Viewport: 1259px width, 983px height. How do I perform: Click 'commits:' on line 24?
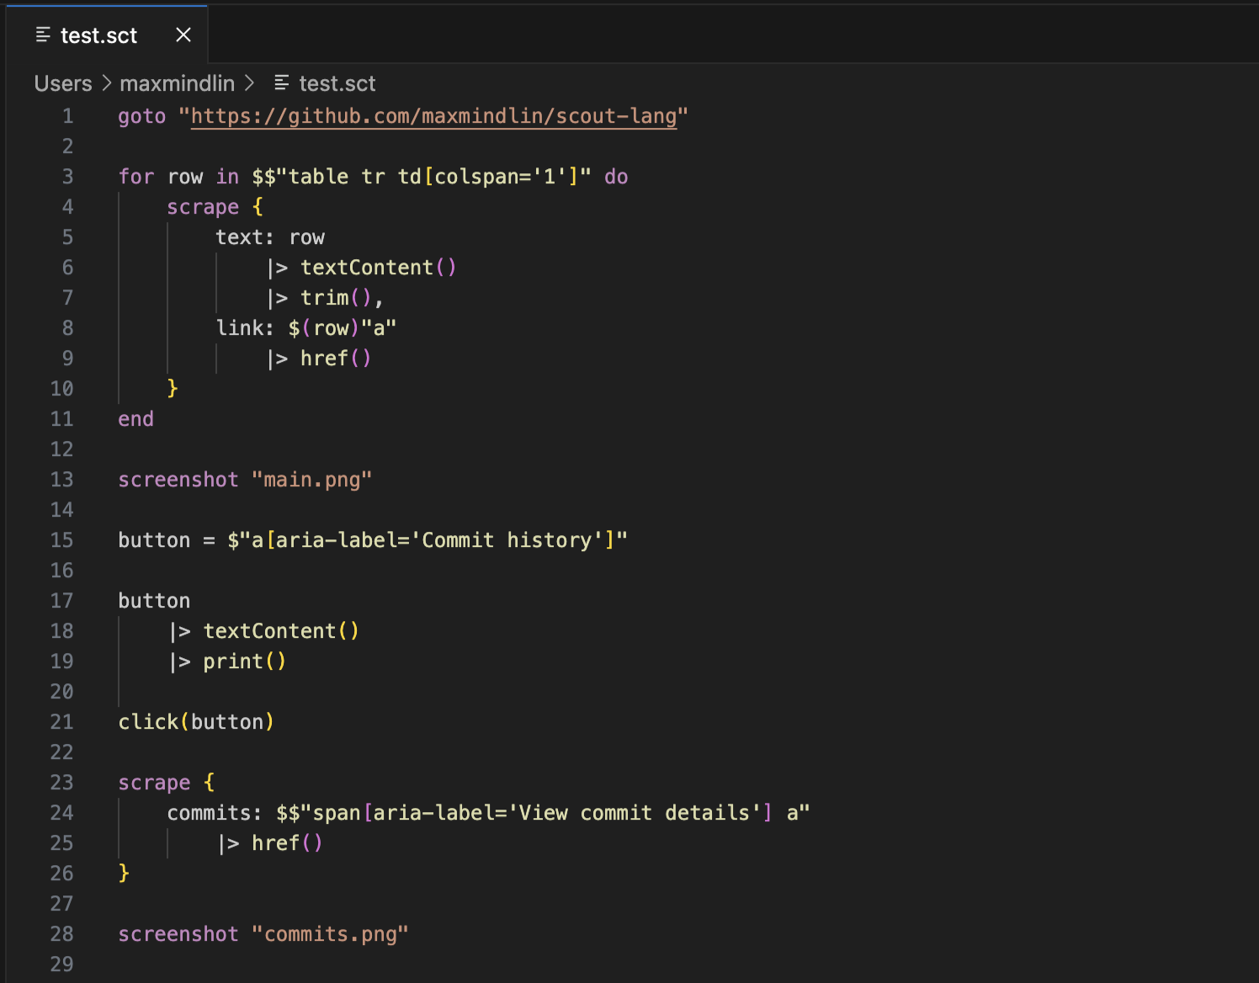point(215,813)
